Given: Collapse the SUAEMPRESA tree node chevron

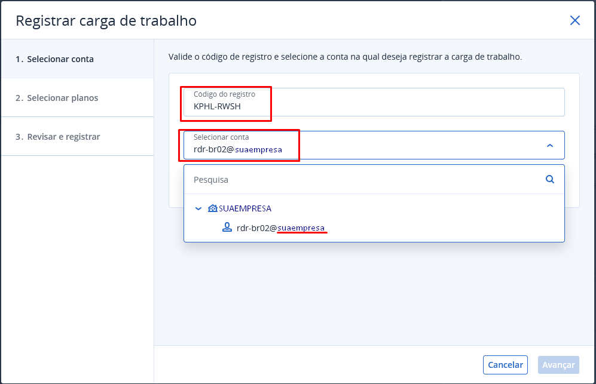Looking at the screenshot, I should 198,208.
